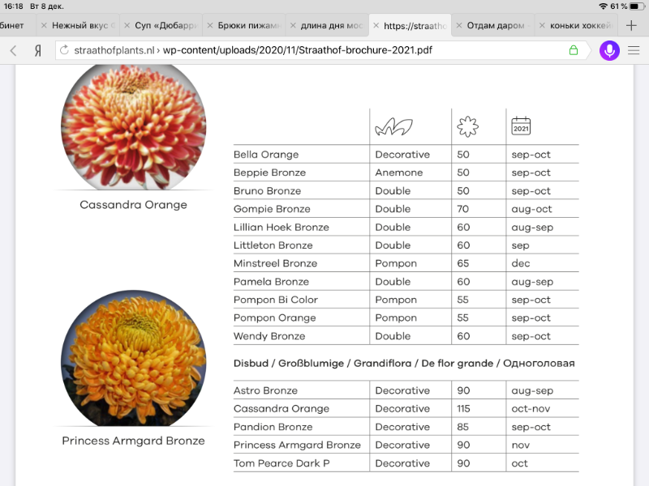Tap the back navigation arrow
The width and height of the screenshot is (649, 486).
click(x=14, y=50)
